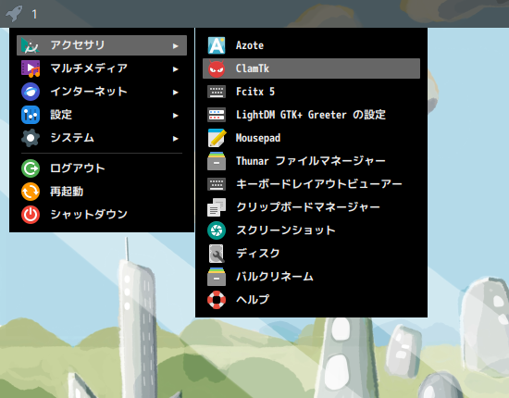Choose シャットダウン to power off
Viewport: 509px width, 398px height.
102,215
